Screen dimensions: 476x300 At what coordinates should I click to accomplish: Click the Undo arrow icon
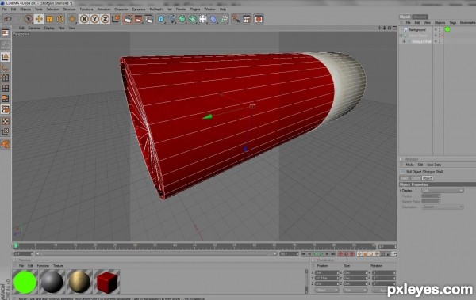tap(8, 19)
